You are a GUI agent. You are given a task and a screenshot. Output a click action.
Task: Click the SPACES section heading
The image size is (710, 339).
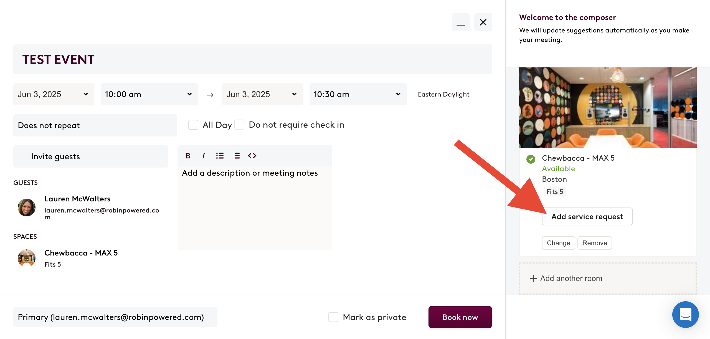pos(25,237)
